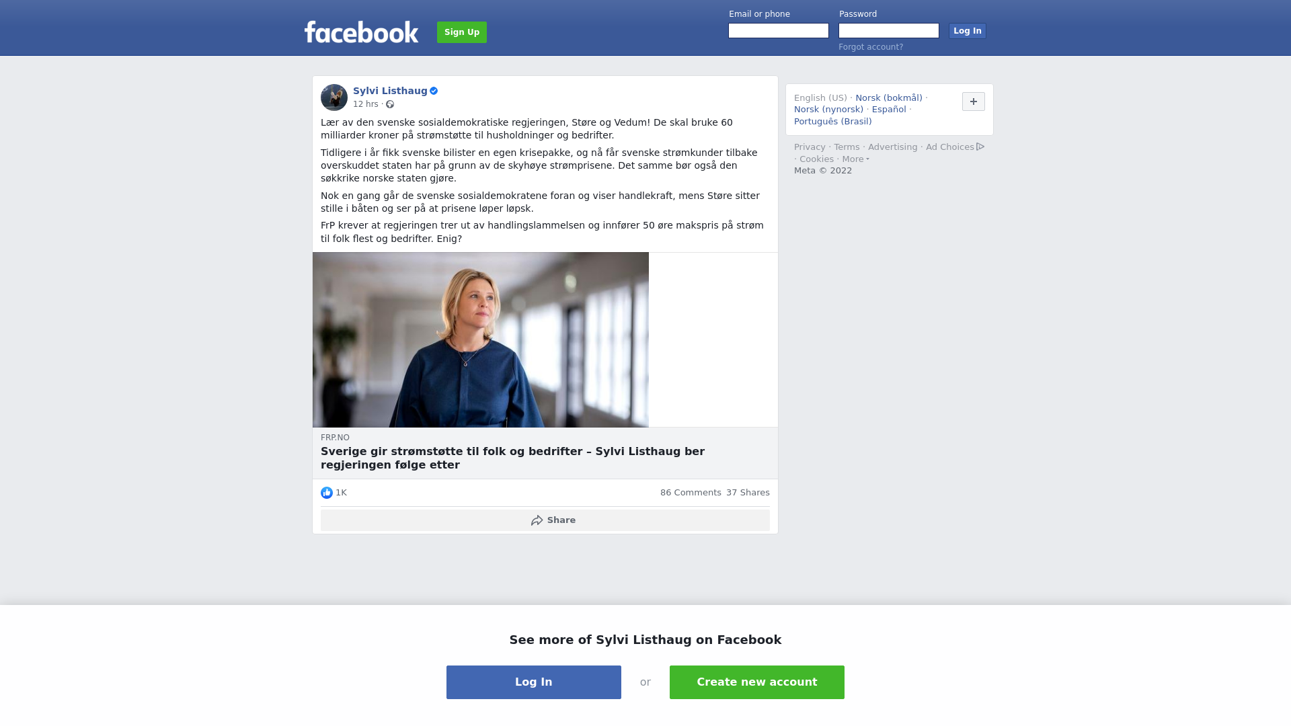
Task: Open the article image thumbnail
Action: 481,339
